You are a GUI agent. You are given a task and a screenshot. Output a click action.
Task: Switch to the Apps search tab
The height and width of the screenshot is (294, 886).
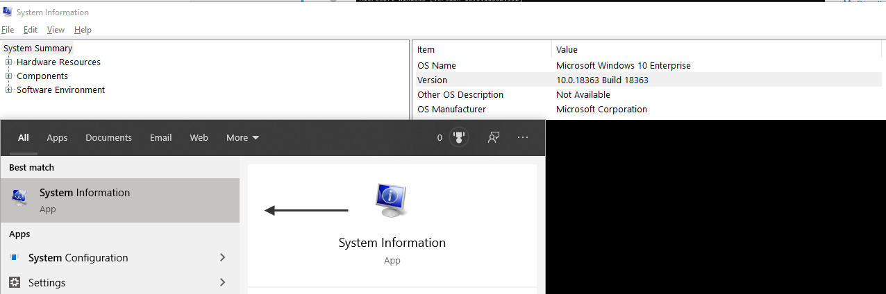(x=57, y=137)
